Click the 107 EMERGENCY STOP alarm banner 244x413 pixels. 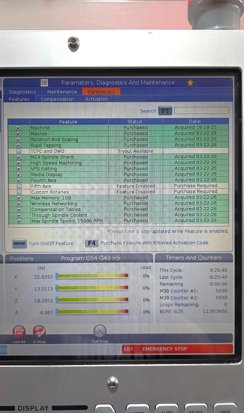click(177, 349)
